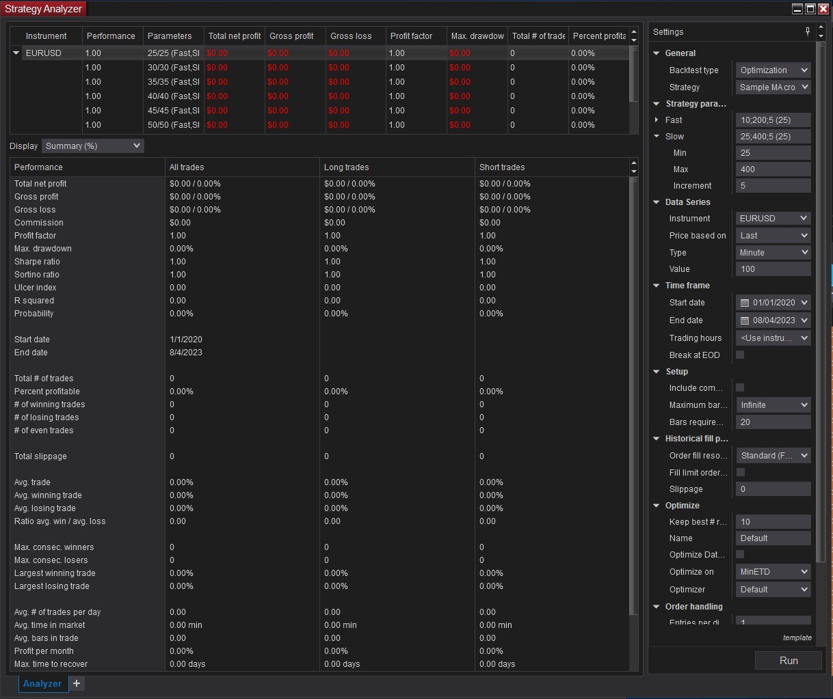Click the Long trades column header
This screenshot has width=833, height=699.
tap(397, 167)
